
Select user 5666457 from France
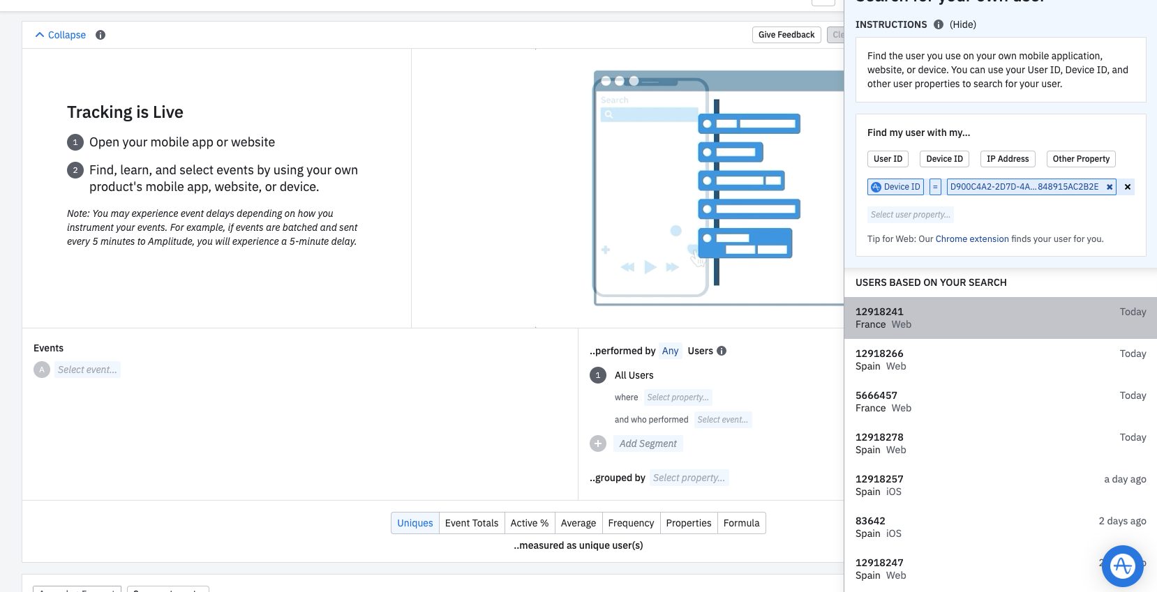pyautogui.click(x=1001, y=402)
